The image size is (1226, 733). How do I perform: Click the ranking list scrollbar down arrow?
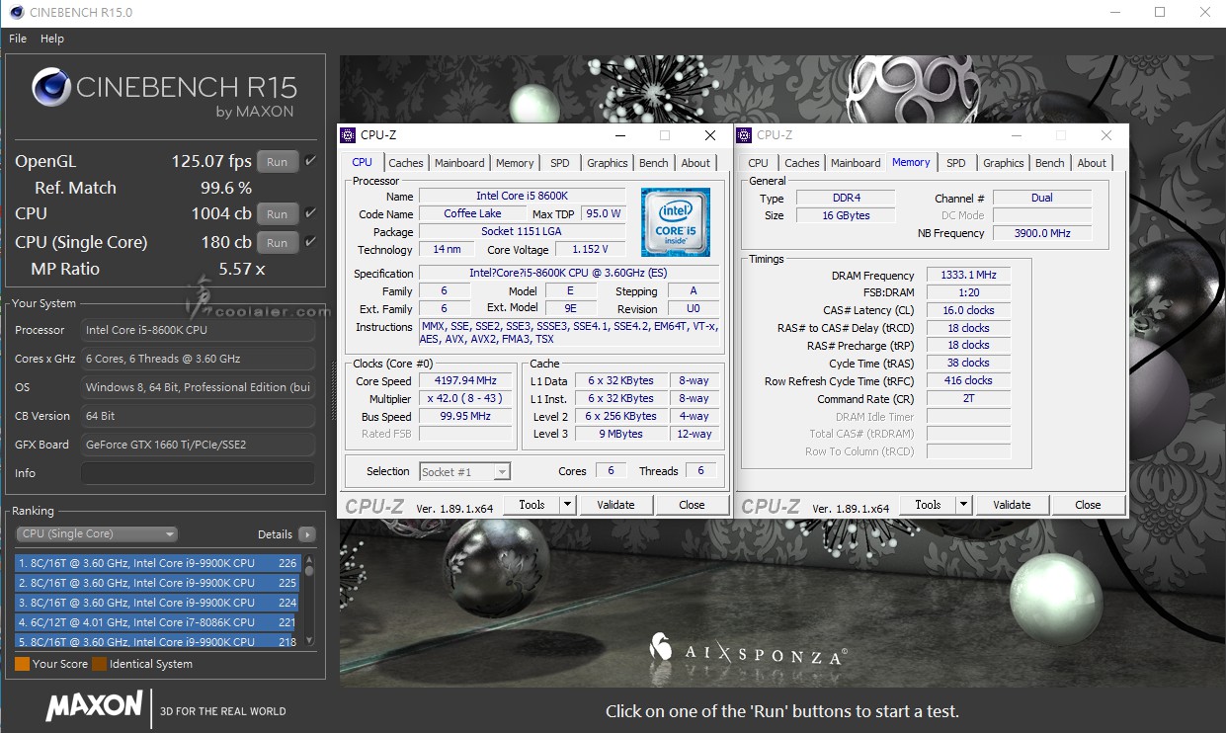(309, 641)
